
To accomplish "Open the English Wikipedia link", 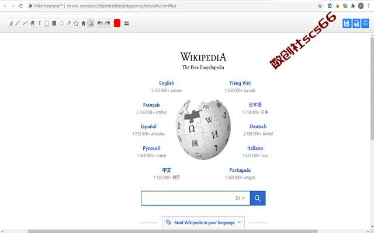I will (167, 83).
